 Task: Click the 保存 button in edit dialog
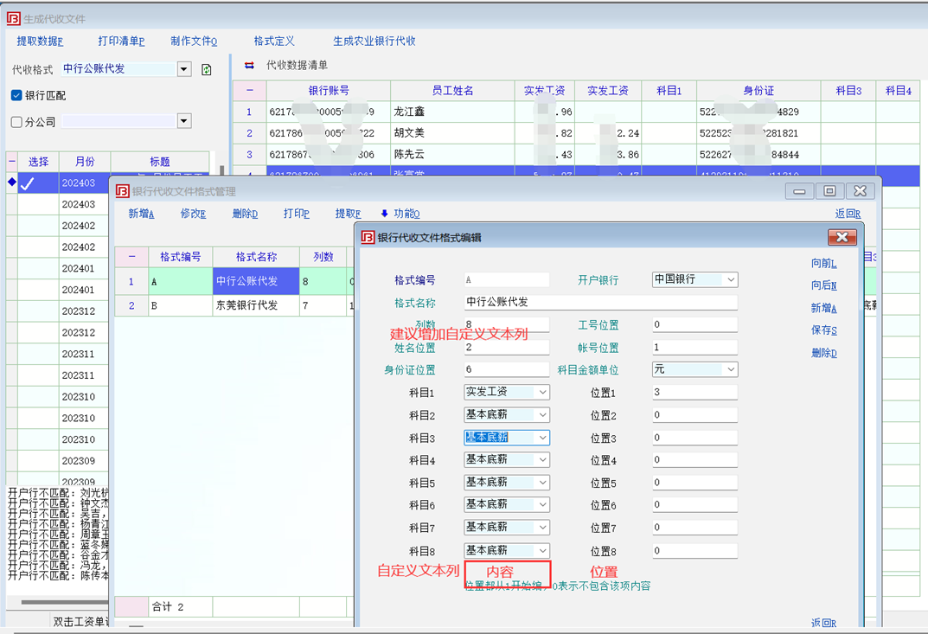click(823, 330)
